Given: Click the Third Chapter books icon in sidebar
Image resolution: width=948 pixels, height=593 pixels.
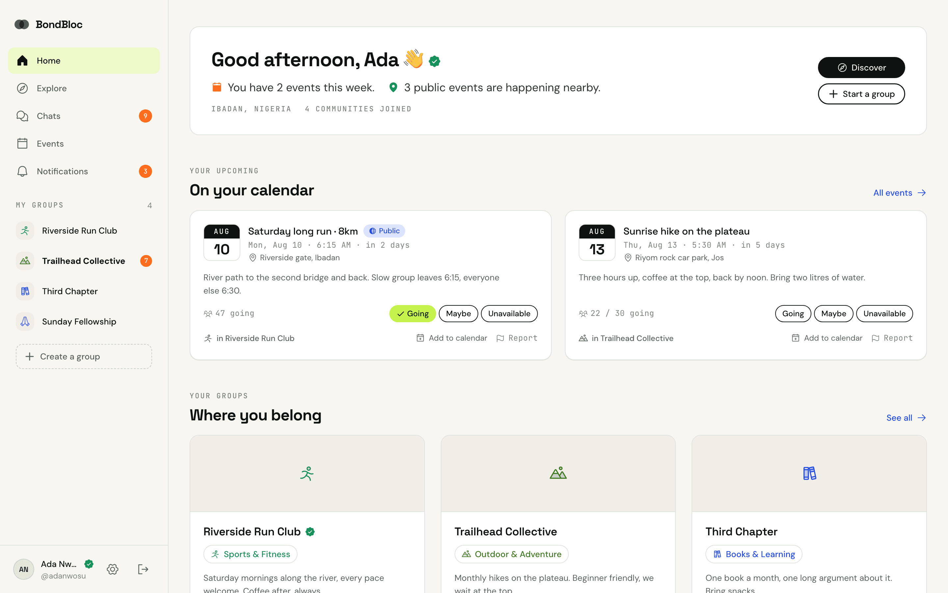Looking at the screenshot, I should click(25, 291).
